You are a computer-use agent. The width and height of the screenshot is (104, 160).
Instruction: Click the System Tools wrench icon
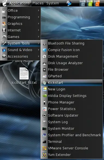[4, 43]
